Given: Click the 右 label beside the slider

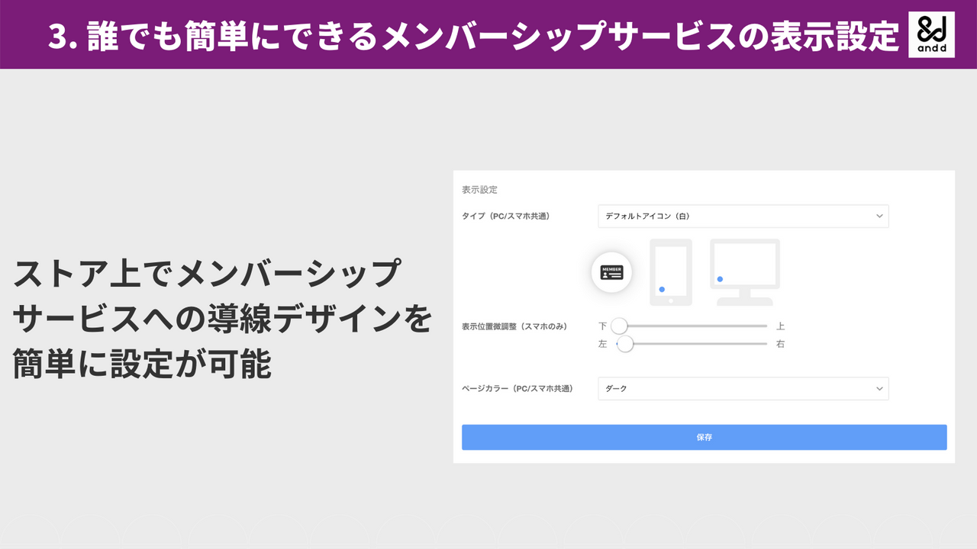Looking at the screenshot, I should [780, 344].
